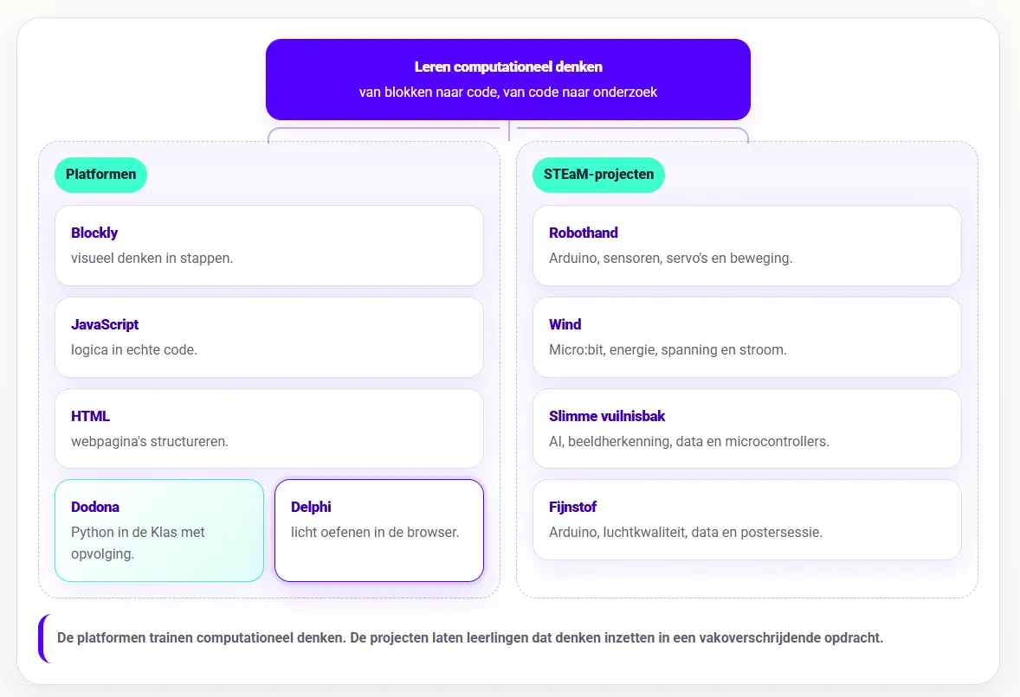Image resolution: width=1020 pixels, height=697 pixels.
Task: Open the HTML platform card
Action: click(269, 429)
